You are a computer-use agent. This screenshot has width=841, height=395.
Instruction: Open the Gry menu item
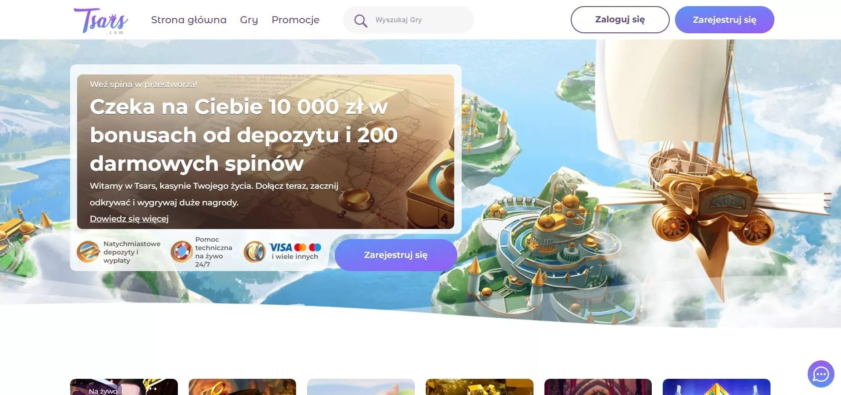249,20
